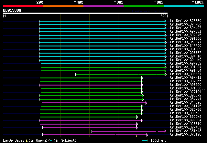
Task: Open the UniRef100_A2ZE10 hit label
Action: point(186,124)
